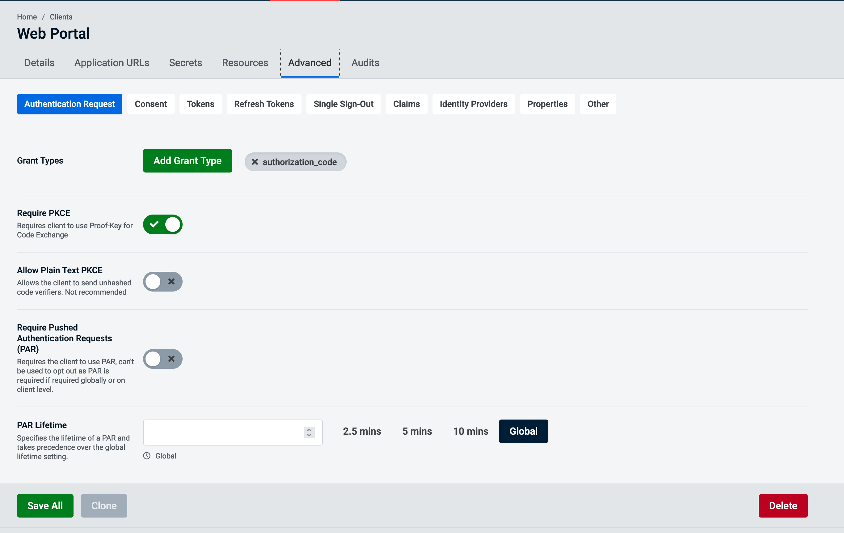The height and width of the screenshot is (533, 844).
Task: Open the Identity Providers section
Action: (x=474, y=104)
